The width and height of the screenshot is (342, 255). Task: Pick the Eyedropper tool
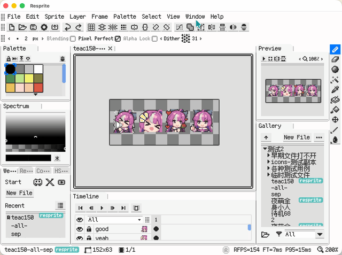click(x=335, y=89)
